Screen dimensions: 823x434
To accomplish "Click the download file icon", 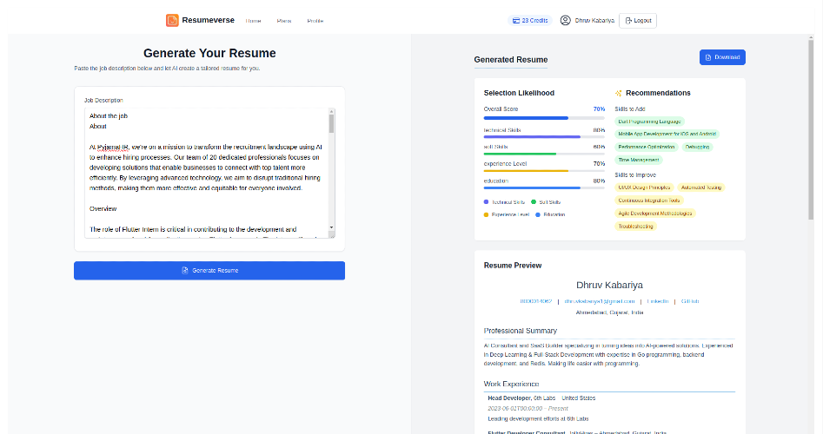I will pyautogui.click(x=708, y=57).
